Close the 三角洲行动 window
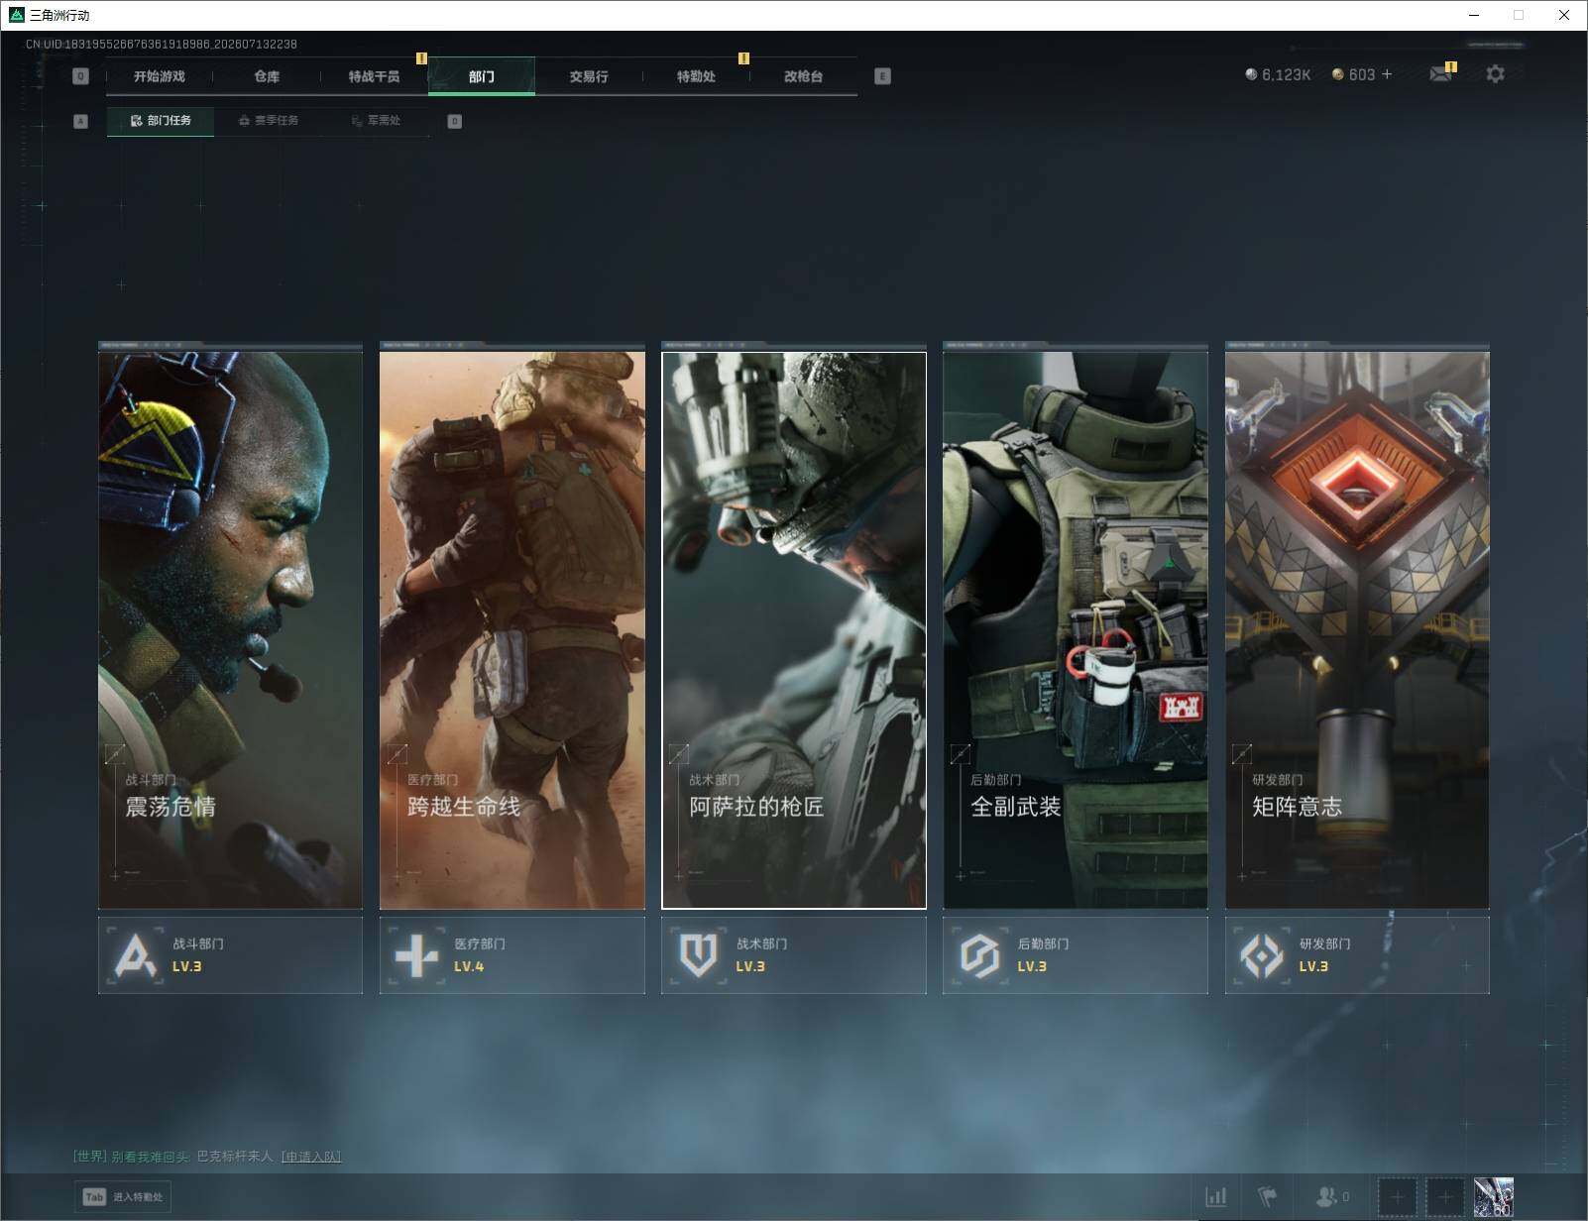The width and height of the screenshot is (1588, 1221). [1564, 15]
